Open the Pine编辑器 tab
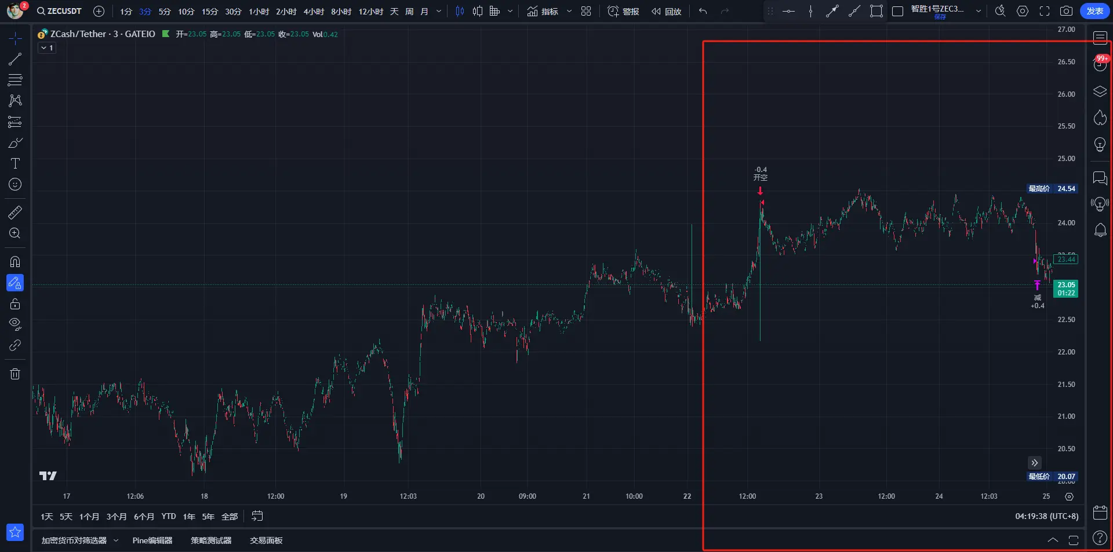 pos(152,540)
